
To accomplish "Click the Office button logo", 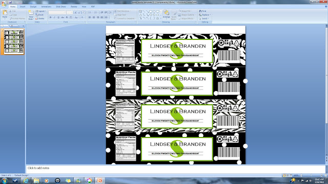I will coord(4,4).
